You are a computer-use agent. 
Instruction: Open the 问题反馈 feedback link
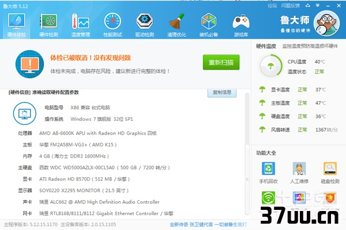click(291, 6)
